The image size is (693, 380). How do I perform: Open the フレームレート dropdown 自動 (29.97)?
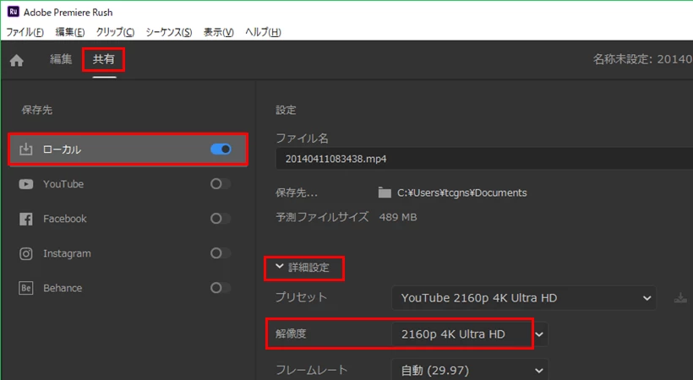(470, 370)
